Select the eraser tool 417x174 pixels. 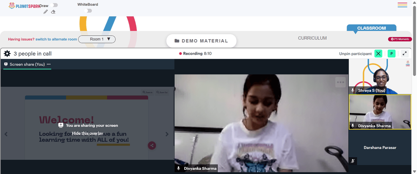click(53, 12)
